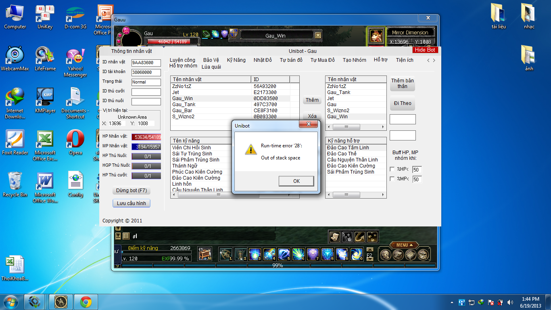Click skill slot 2 in game hotbar
The height and width of the screenshot is (310, 551).
pyautogui.click(x=240, y=254)
